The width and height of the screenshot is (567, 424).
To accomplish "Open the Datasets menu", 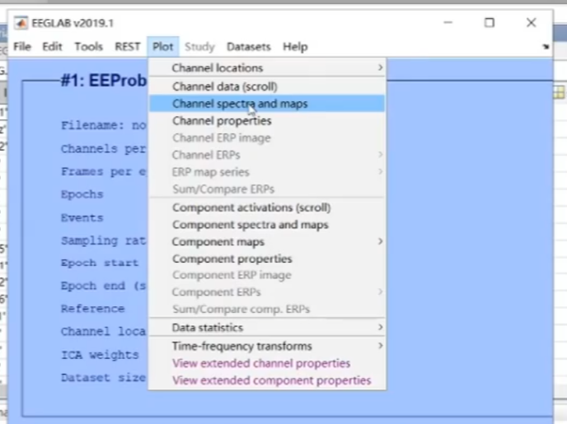I will 248,47.
